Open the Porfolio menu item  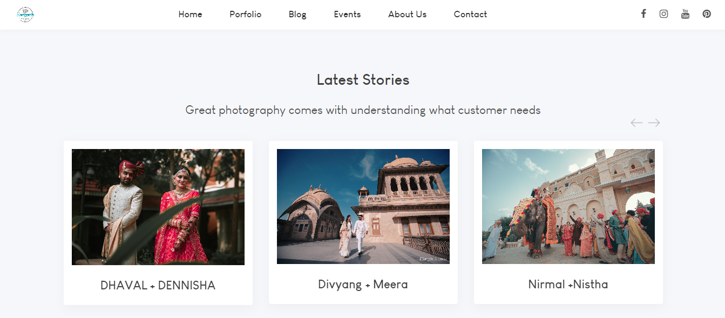(245, 15)
